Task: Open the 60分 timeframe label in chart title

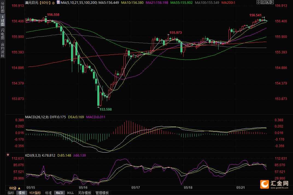Action: (x=45, y=2)
